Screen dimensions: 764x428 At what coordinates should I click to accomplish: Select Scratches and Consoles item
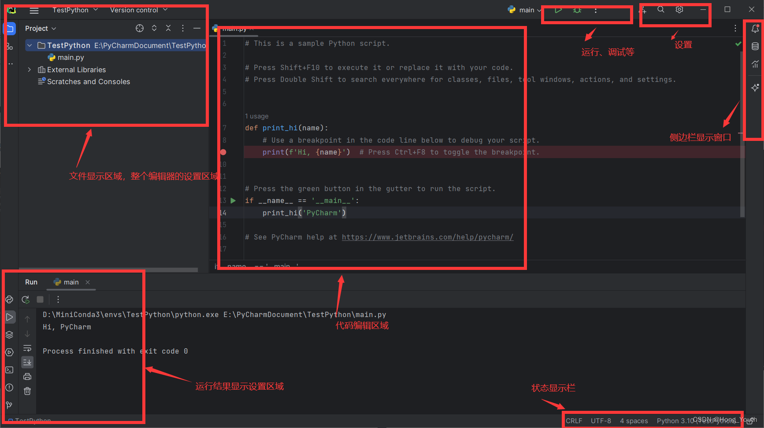[84, 81]
